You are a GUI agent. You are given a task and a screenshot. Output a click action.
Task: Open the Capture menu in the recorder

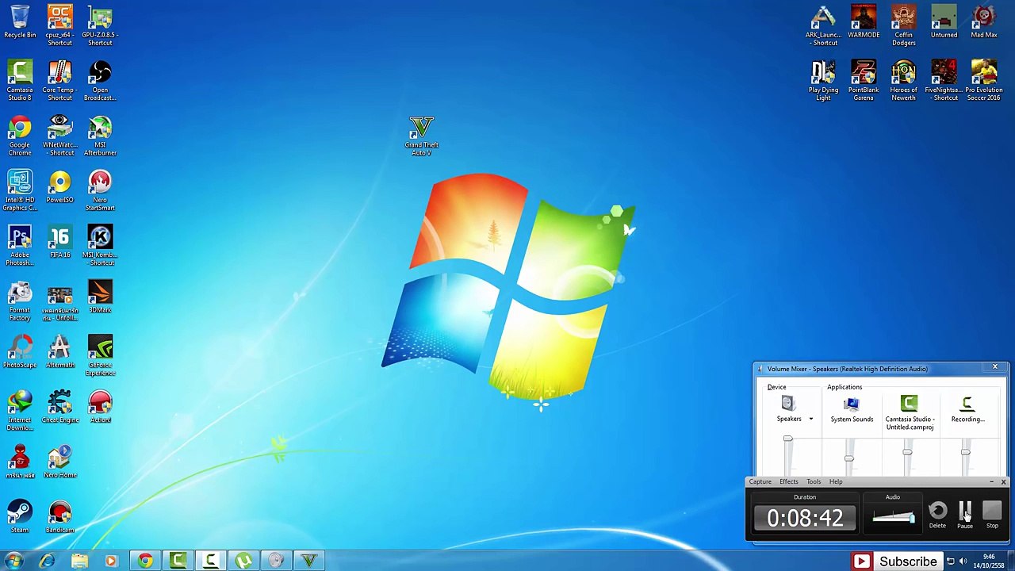click(760, 481)
